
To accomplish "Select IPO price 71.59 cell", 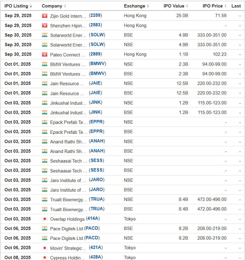I will click(x=221, y=16).
